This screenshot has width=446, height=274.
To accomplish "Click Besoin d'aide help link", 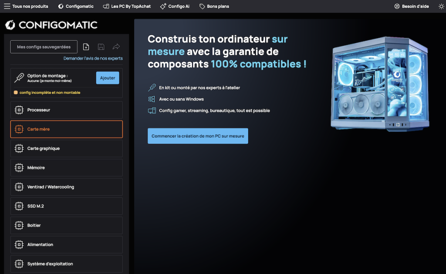I will pos(412,6).
